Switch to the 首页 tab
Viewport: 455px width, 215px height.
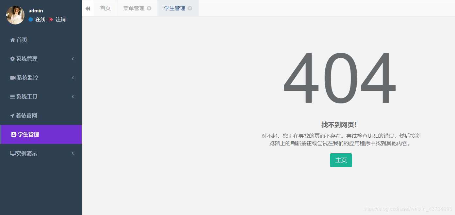pos(105,8)
